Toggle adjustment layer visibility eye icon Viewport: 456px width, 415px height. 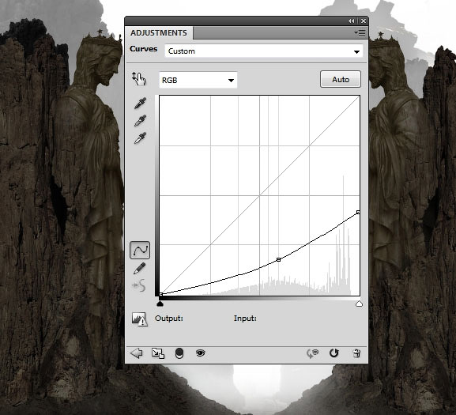click(x=201, y=353)
